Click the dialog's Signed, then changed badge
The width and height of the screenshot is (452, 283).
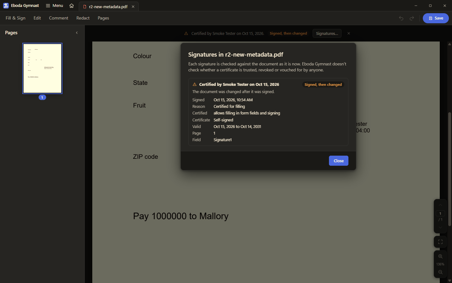(323, 85)
